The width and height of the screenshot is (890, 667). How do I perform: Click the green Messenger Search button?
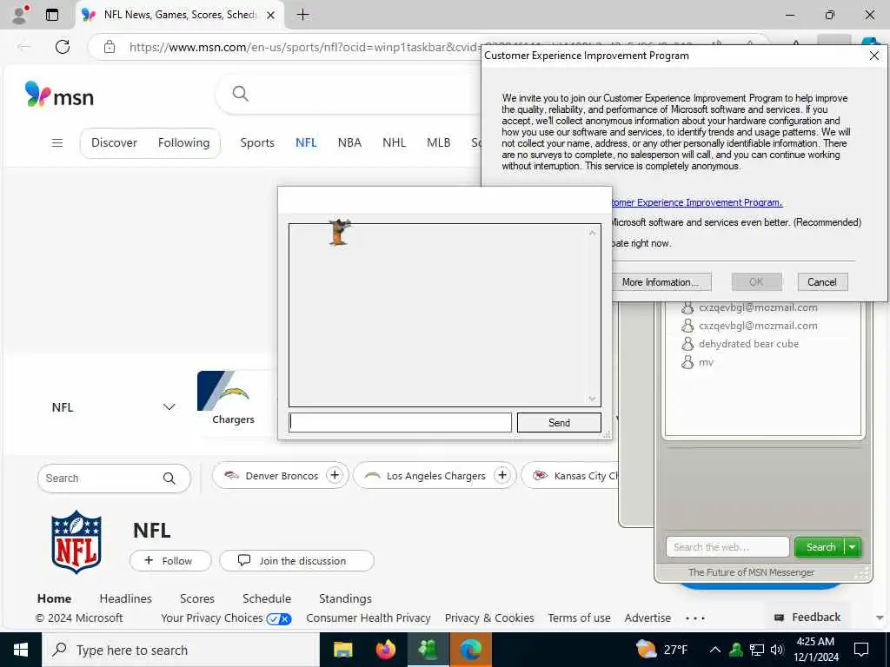[820, 547]
